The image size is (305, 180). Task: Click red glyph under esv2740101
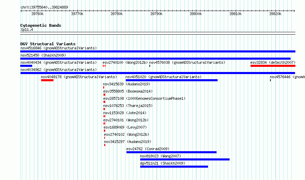point(104,123)
